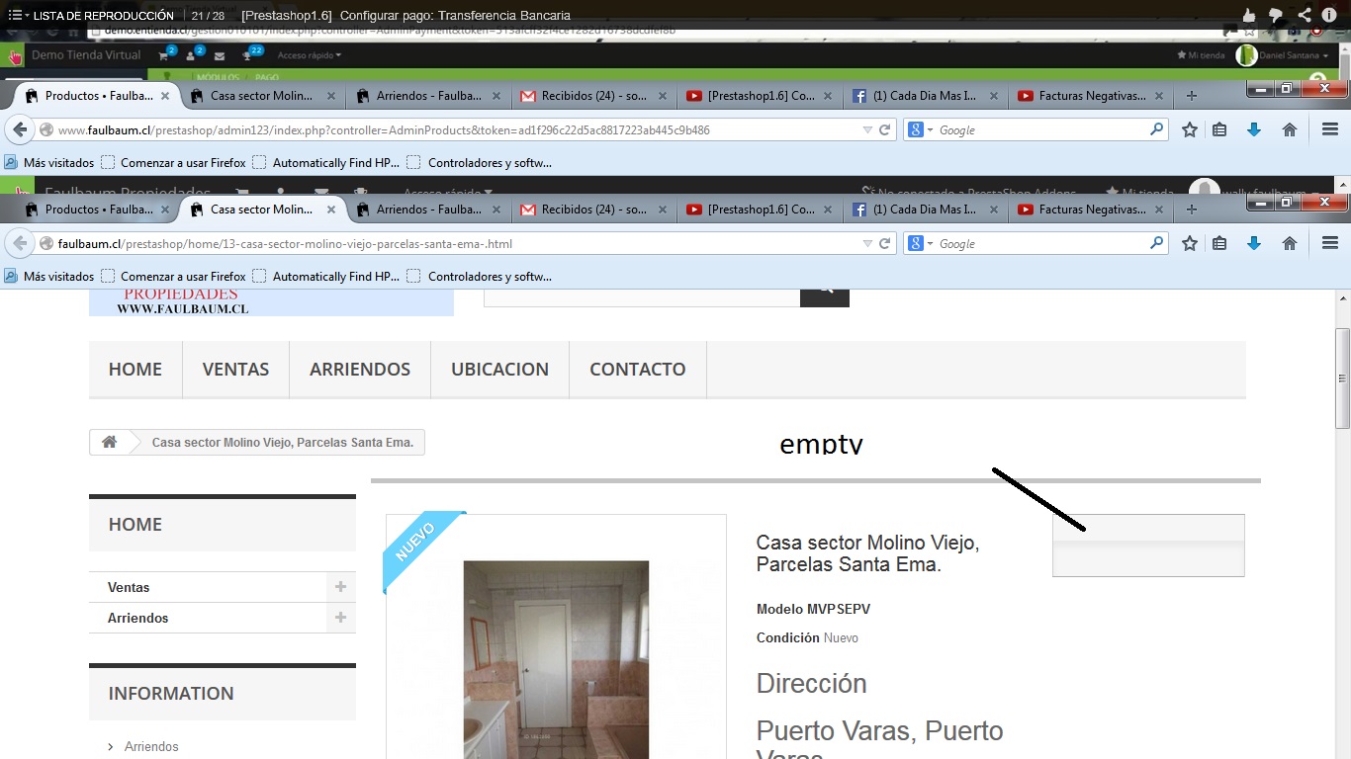Open Downloads in the admin123 Firefox window
Viewport: 1351px width, 759px height.
1254,129
